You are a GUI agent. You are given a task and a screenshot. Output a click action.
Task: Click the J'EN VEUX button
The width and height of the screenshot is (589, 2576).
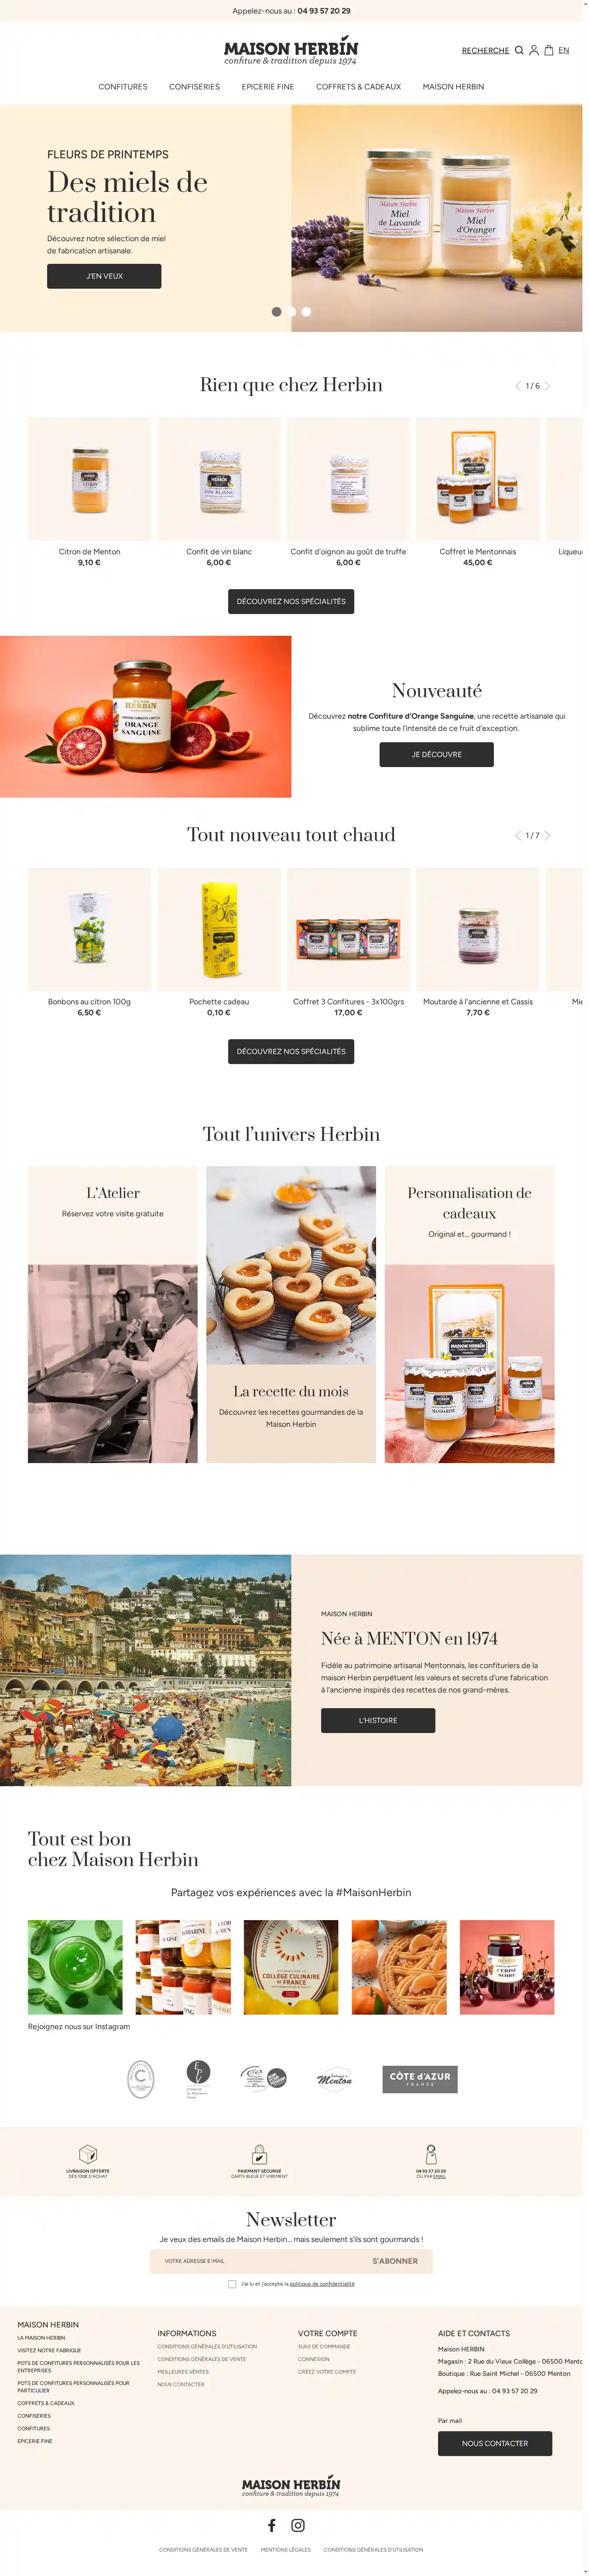click(104, 276)
